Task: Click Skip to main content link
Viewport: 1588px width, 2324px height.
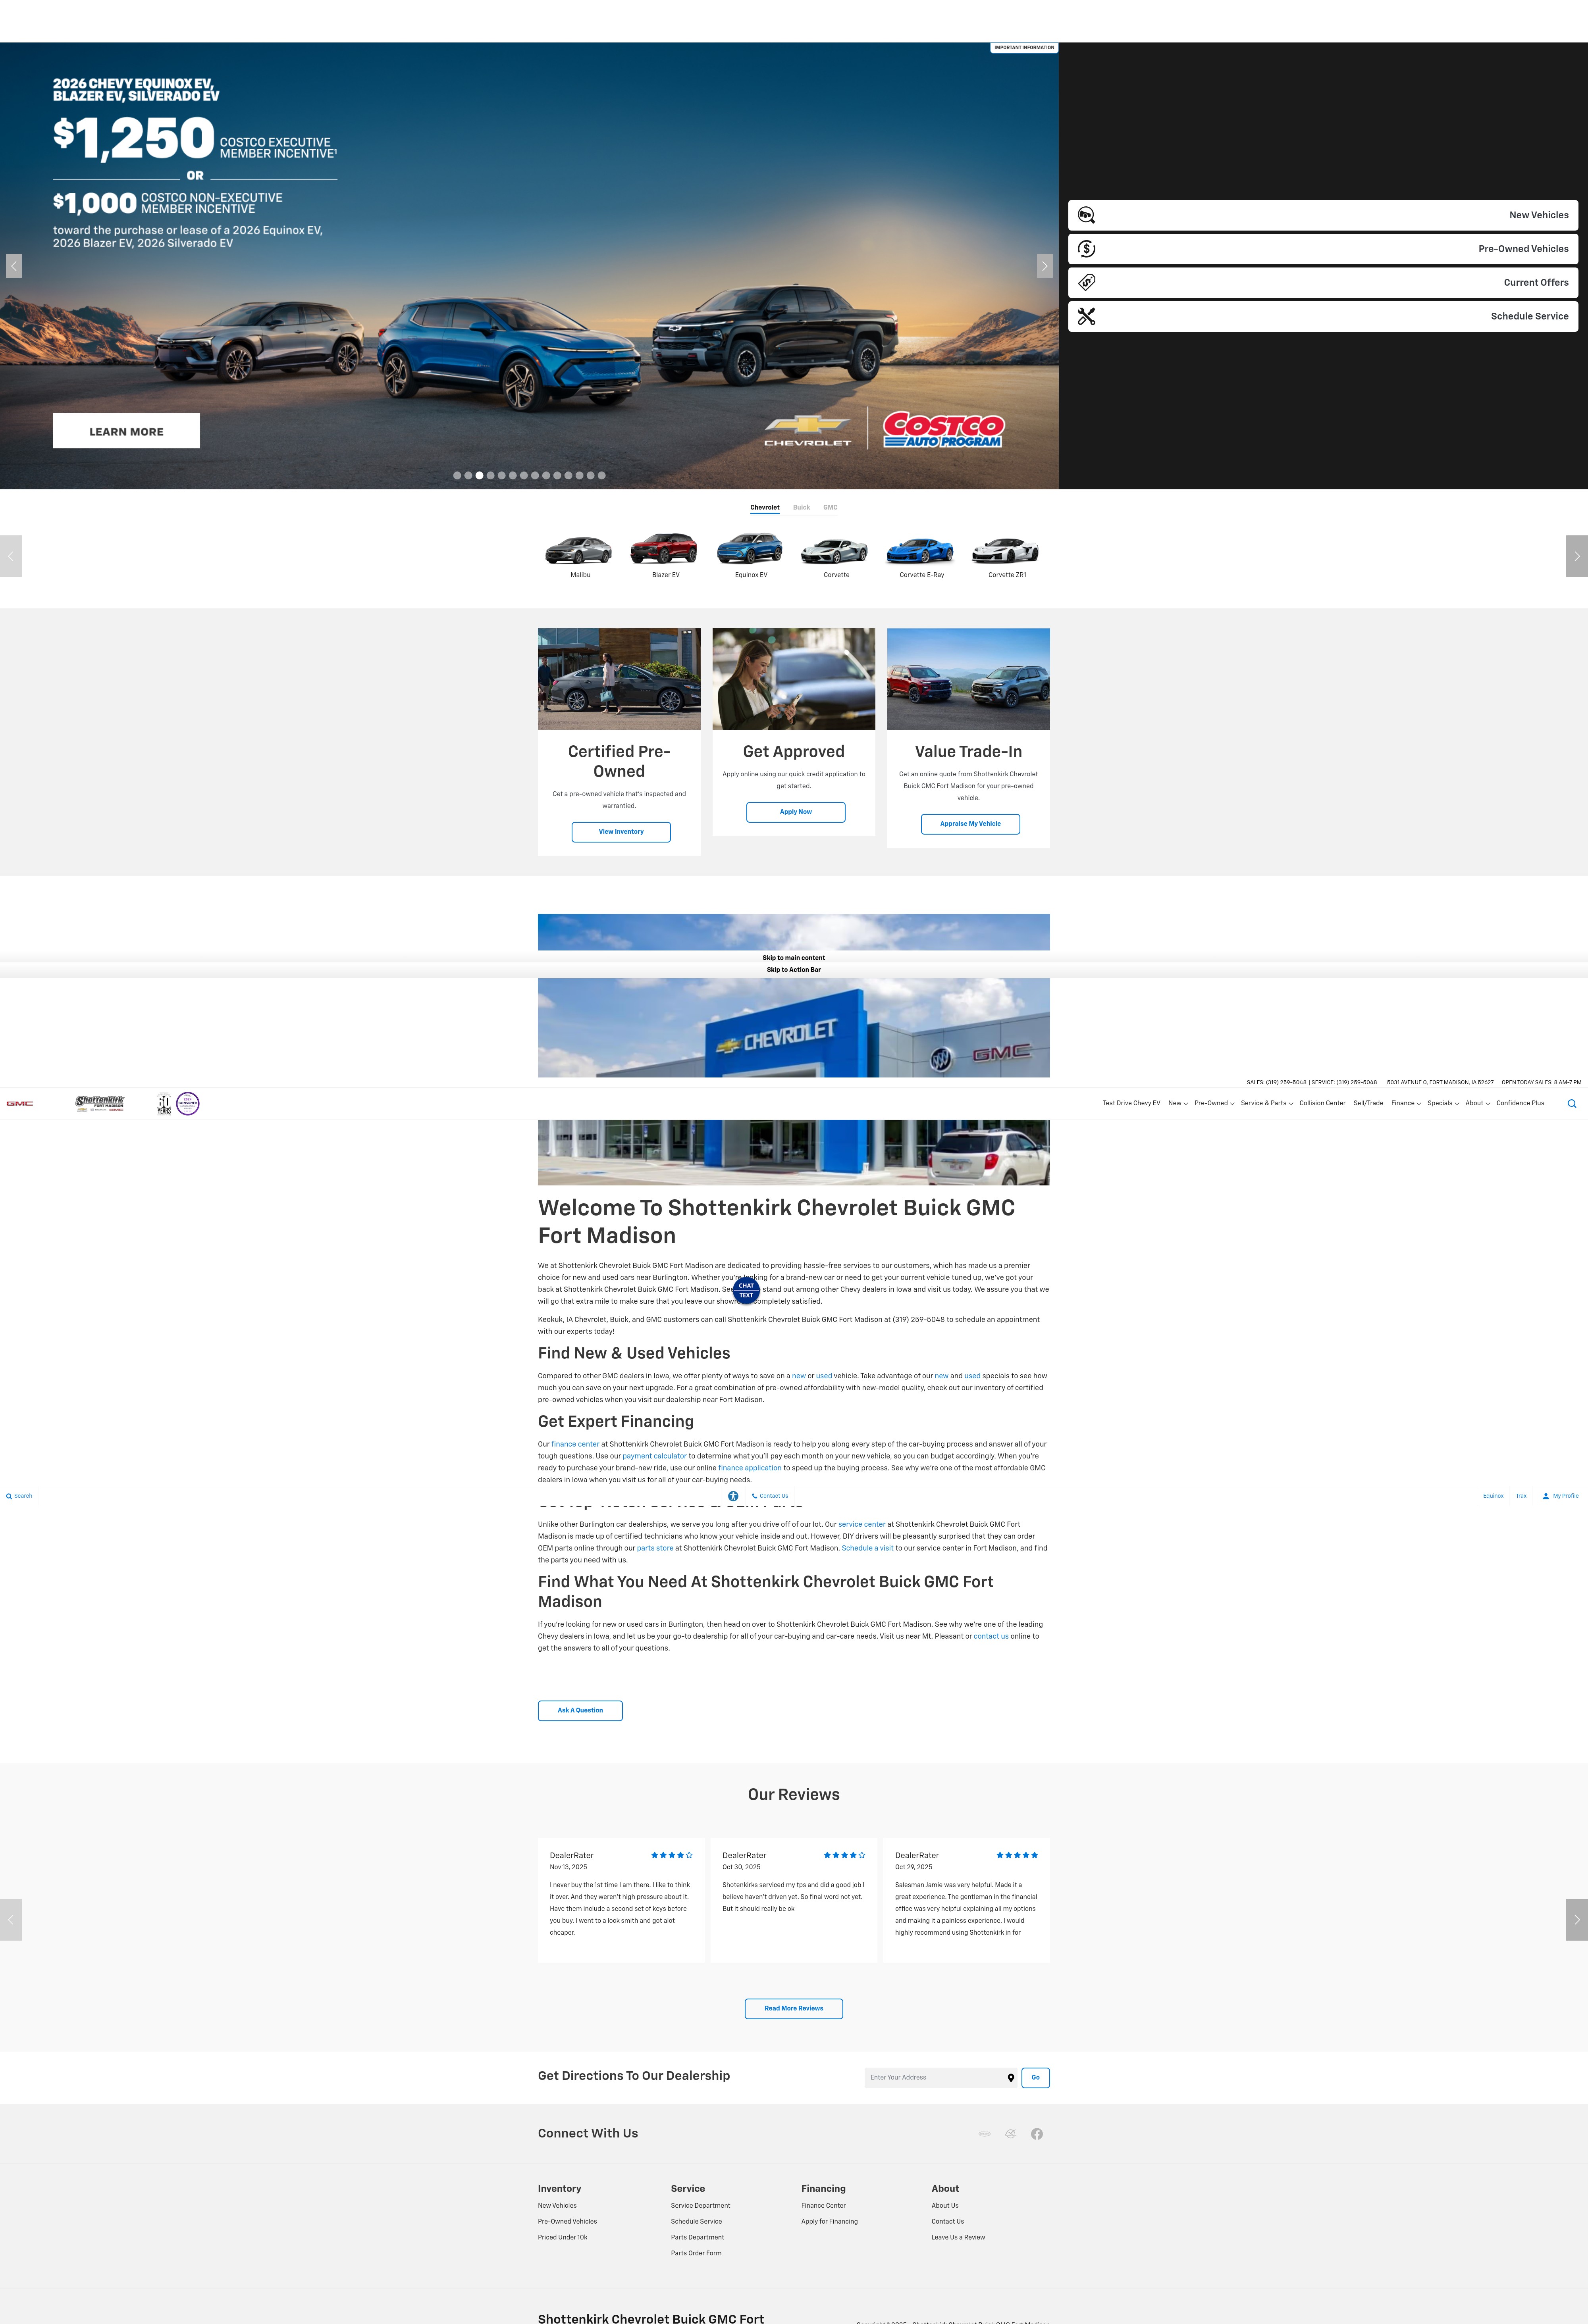Action: (794, 958)
